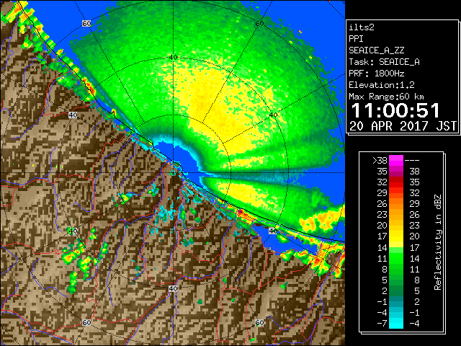Select the "---" legend label
This screenshot has width=461, height=346.
pos(412,160)
